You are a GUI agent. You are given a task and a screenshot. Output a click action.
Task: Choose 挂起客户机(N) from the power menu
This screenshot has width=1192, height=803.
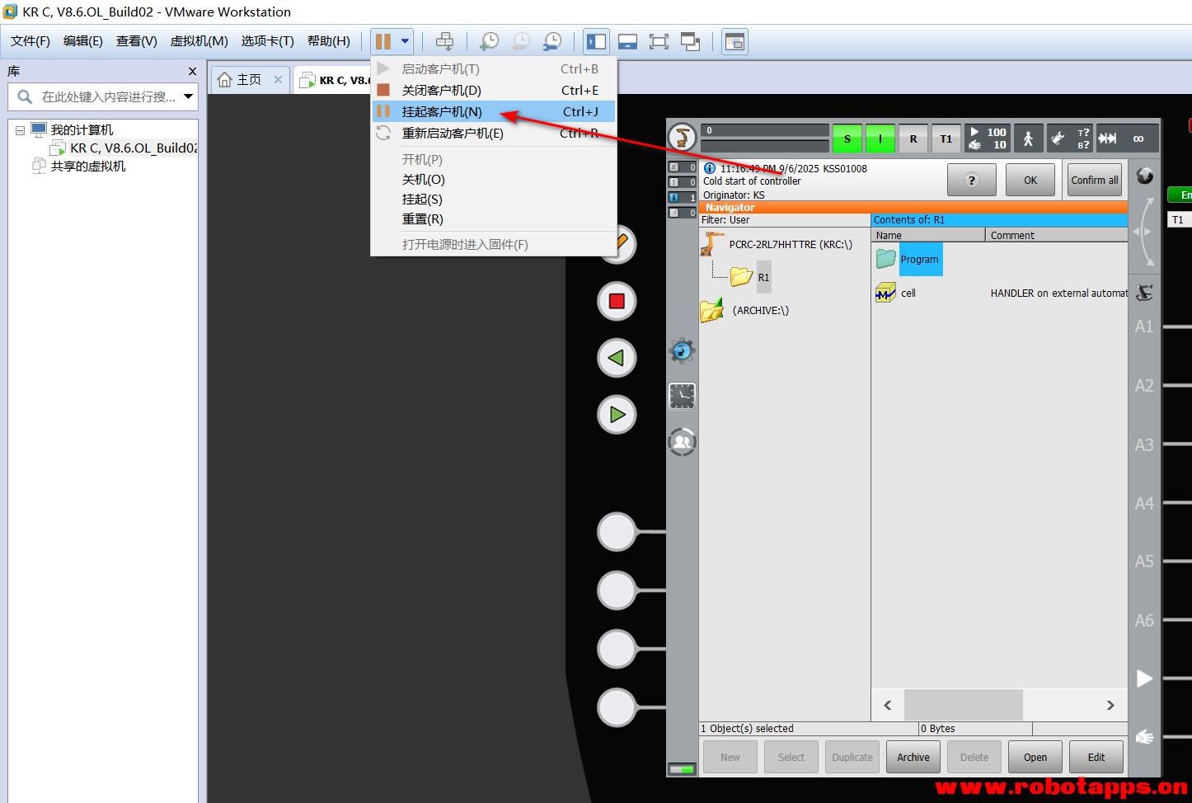[x=494, y=111]
